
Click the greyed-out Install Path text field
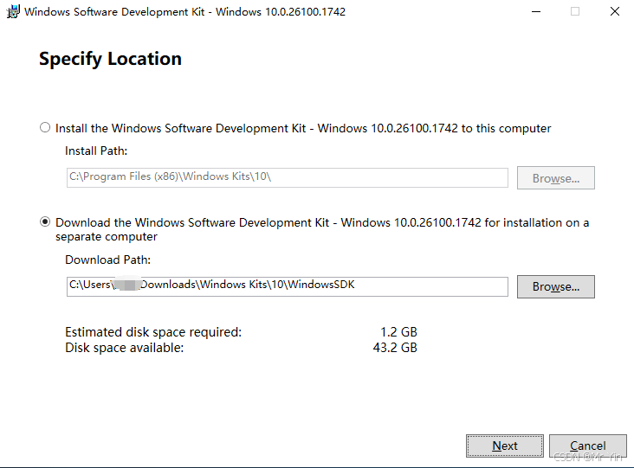(287, 177)
